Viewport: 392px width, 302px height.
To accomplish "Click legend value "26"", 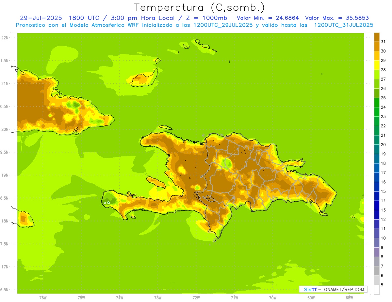I will (x=383, y=88).
